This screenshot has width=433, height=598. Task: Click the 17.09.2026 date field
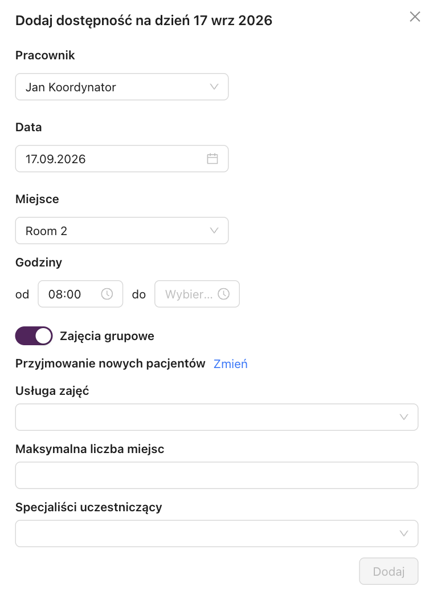tap(122, 159)
